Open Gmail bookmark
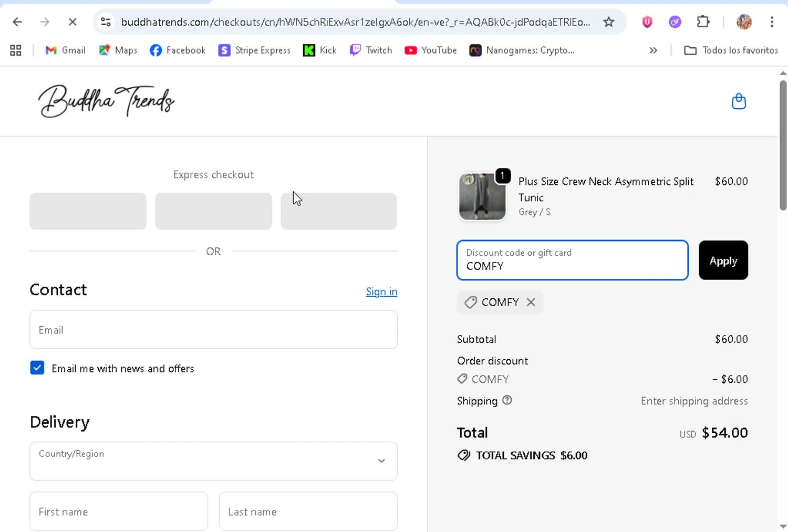This screenshot has width=788, height=532. 66,50
